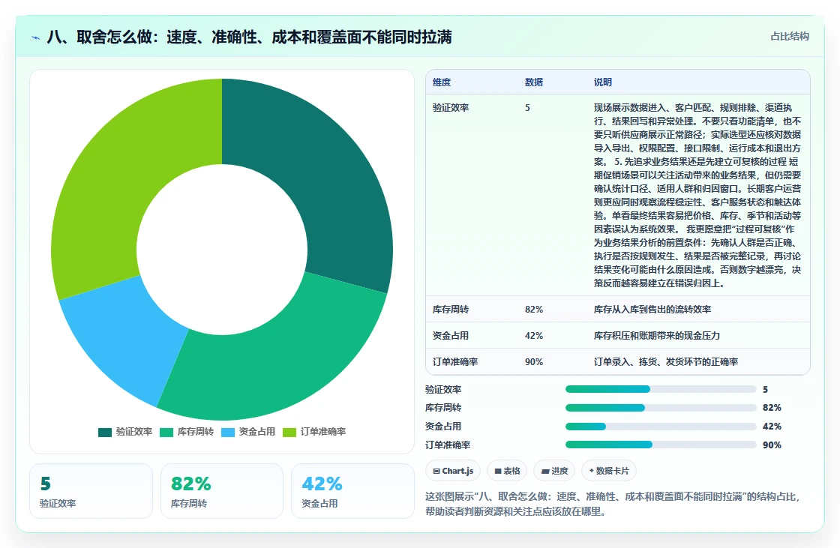Viewport: 840px width, 548px height.
Task: Click the 说明 column header
Action: pyautogui.click(x=603, y=82)
